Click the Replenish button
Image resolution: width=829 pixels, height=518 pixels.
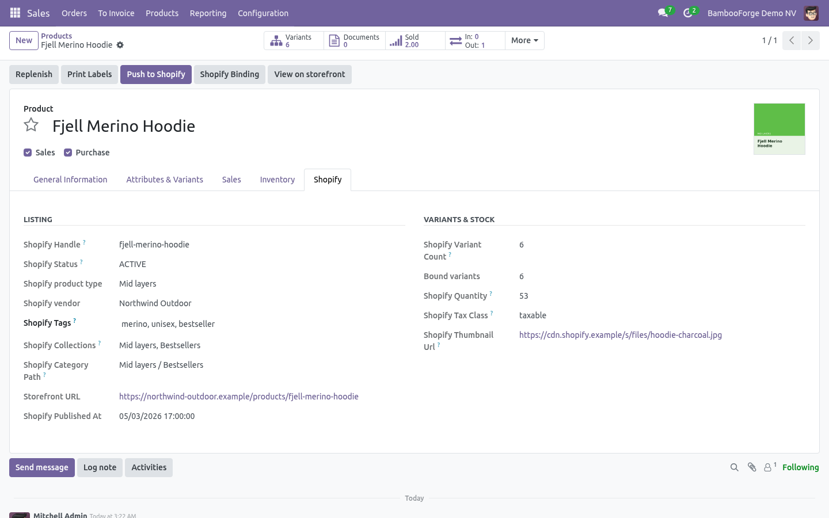click(34, 74)
